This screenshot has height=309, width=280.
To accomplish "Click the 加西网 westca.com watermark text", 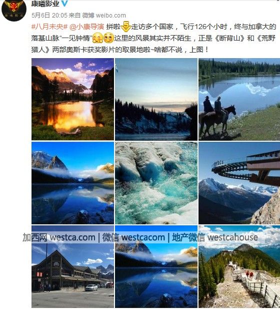I will click(59, 237).
